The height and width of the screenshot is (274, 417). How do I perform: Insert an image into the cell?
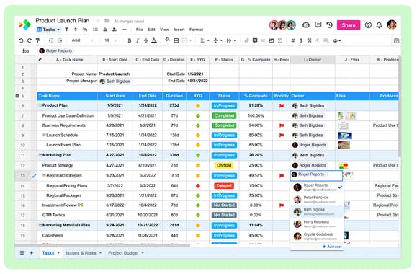(x=272, y=40)
